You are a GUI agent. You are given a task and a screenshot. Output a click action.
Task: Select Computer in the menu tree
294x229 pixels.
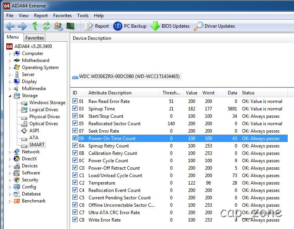click(32, 53)
